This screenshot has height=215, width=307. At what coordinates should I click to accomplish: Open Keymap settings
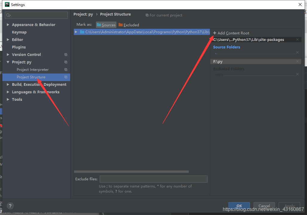(19, 32)
